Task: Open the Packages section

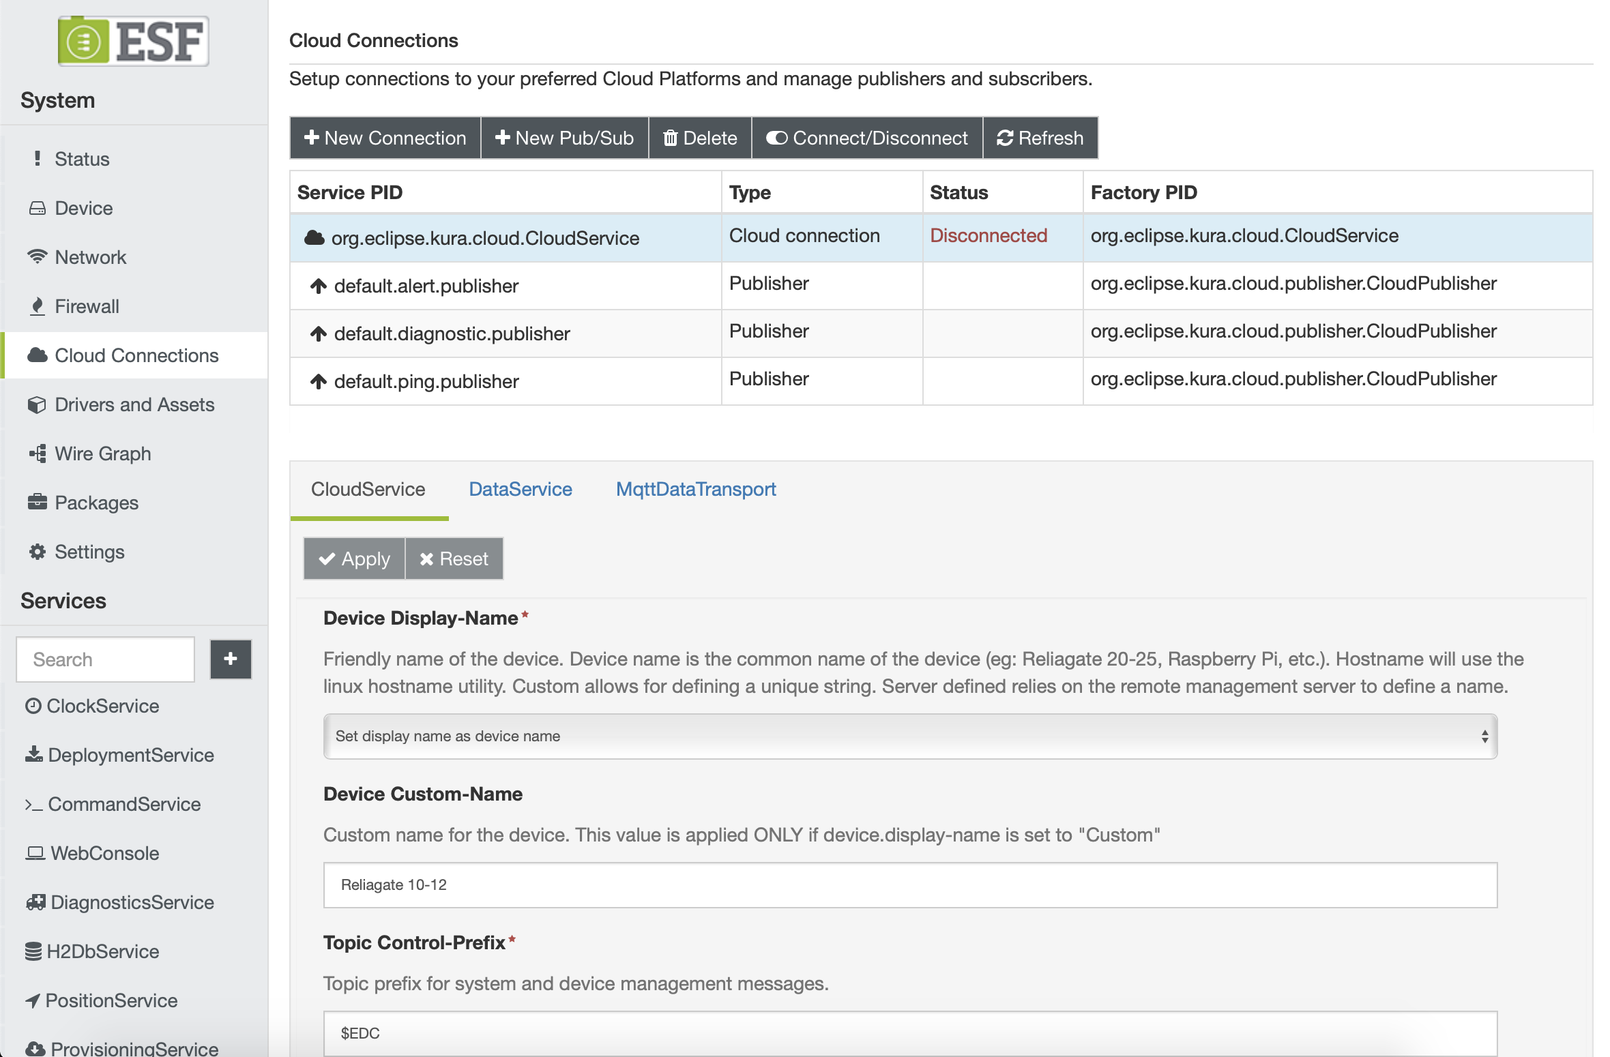Action: (x=96, y=503)
